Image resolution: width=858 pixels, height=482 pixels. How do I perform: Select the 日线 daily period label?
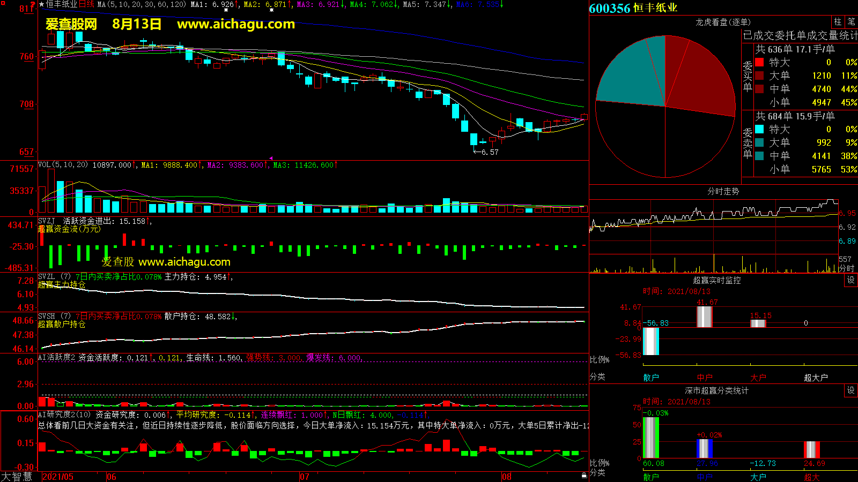tap(86, 4)
